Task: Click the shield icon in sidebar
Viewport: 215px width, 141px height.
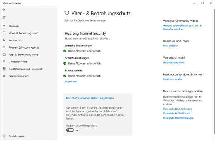Action: click(x=4, y=33)
